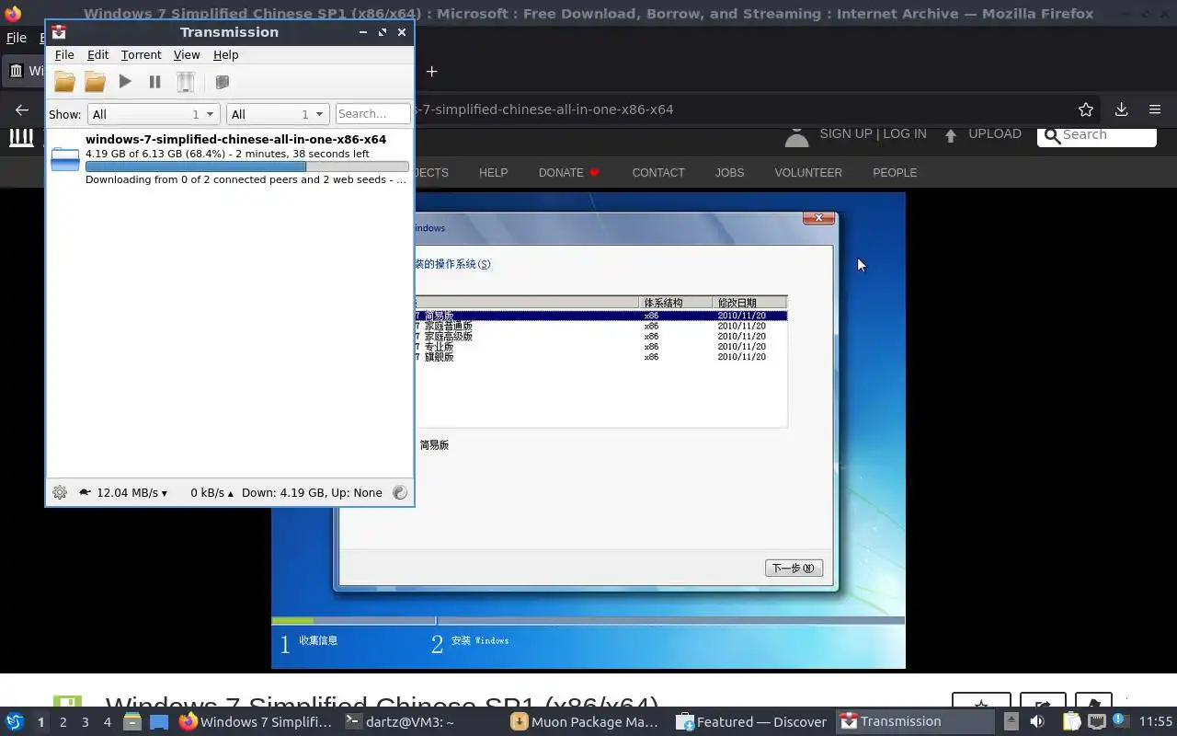Open a new Firefox tab with plus
Image resolution: width=1177 pixels, height=736 pixels.
tap(431, 71)
